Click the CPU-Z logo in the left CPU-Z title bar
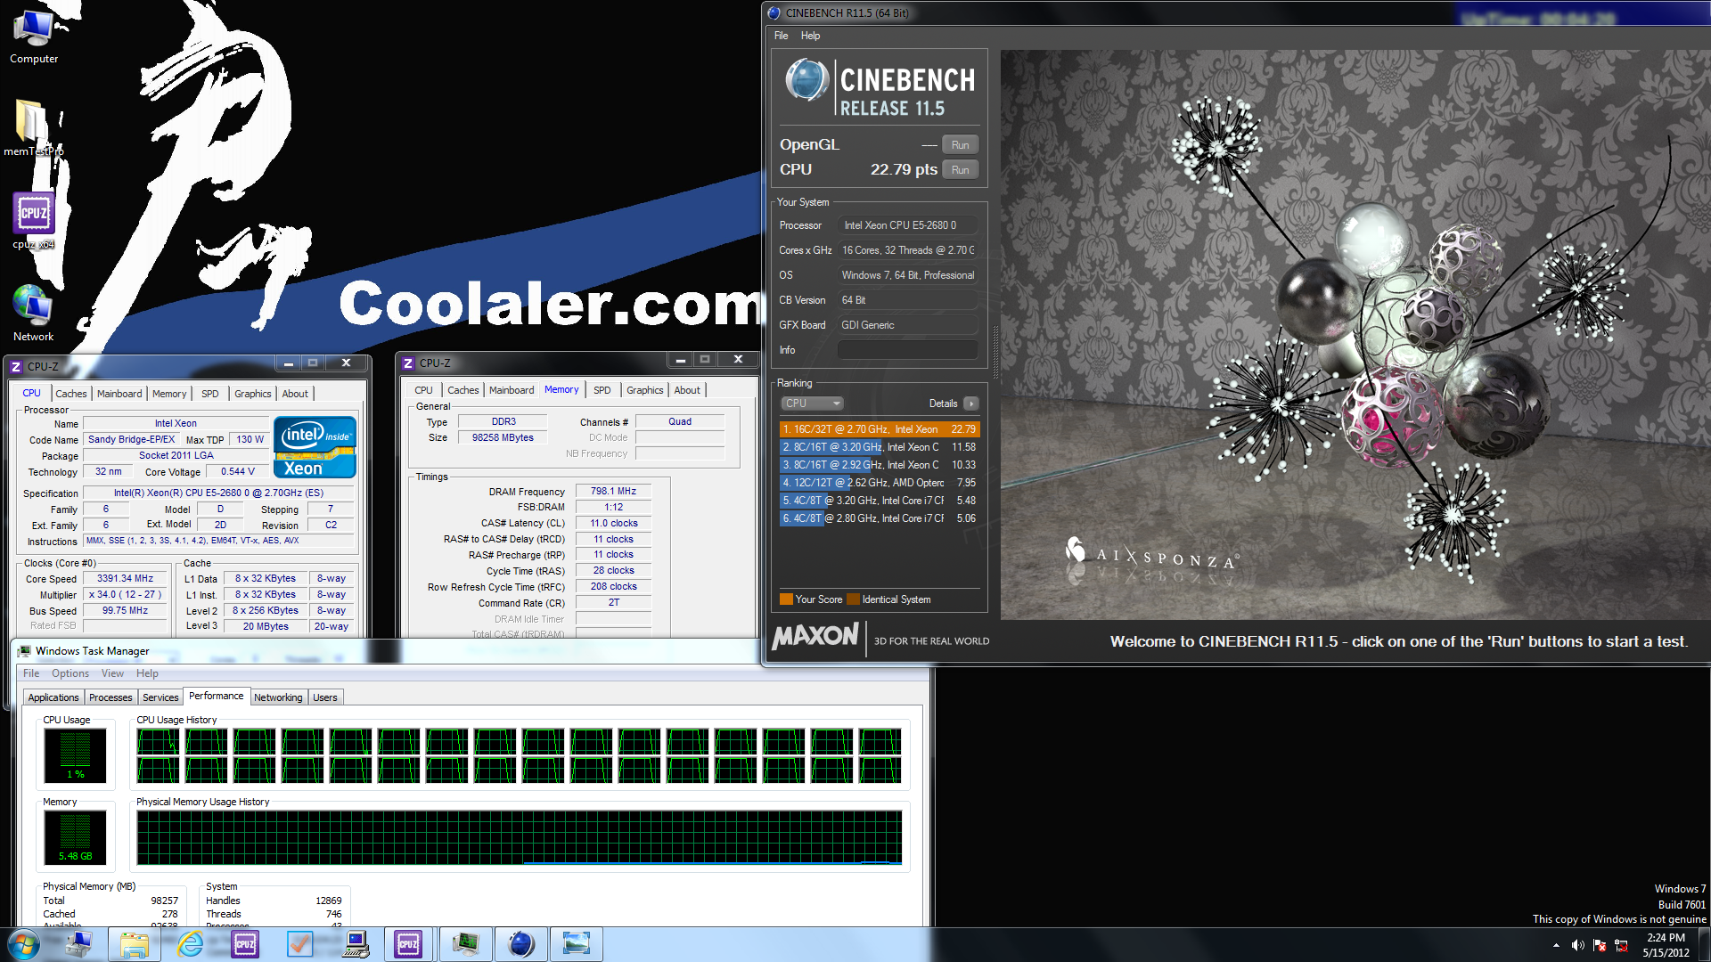Viewport: 1711px width, 962px height. [16, 366]
